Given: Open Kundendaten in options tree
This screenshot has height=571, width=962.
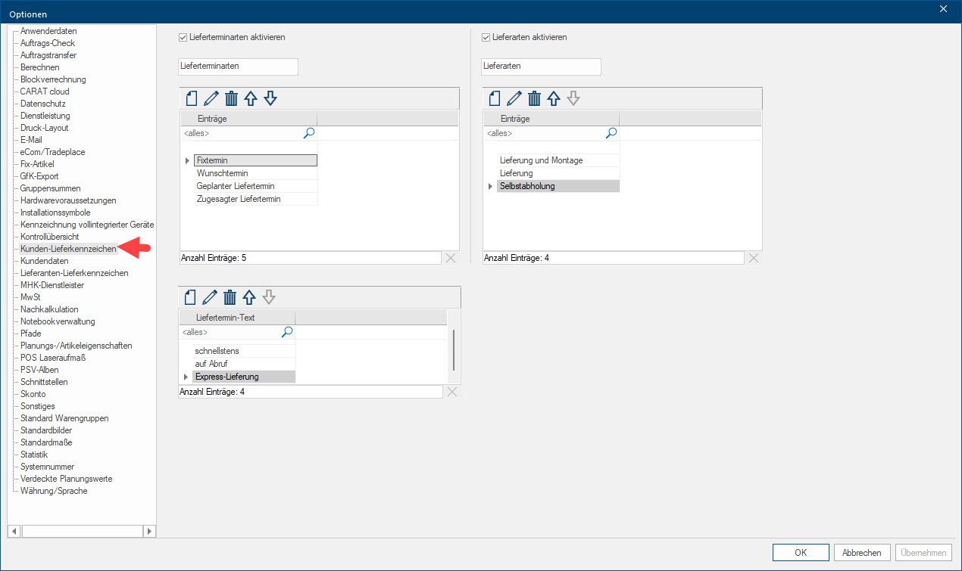Looking at the screenshot, I should (45, 261).
